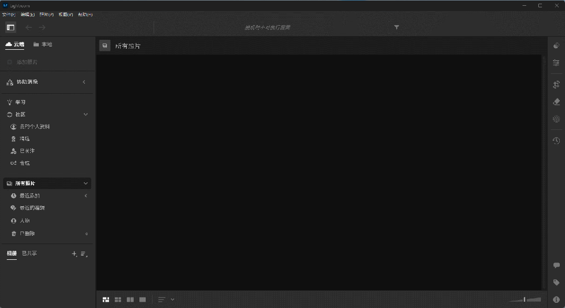The width and height of the screenshot is (565, 308).
Task: Switch to the 已共享 shared tab
Action: click(29, 253)
